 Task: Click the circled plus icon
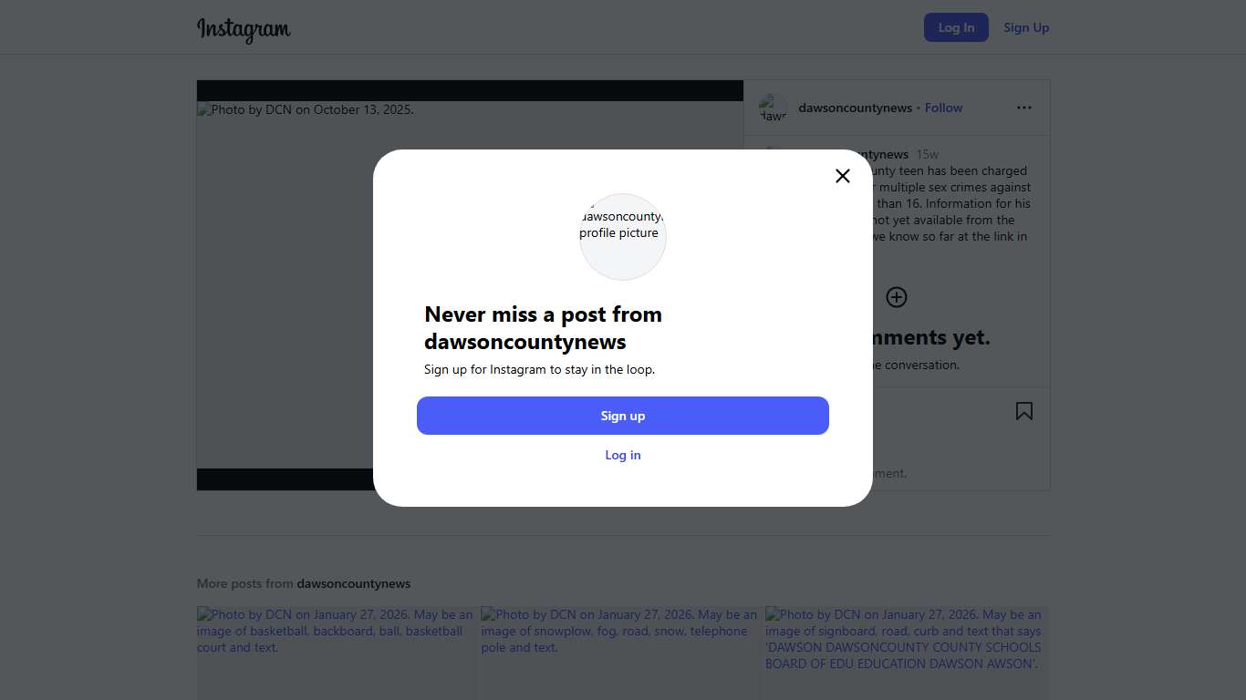(x=897, y=297)
